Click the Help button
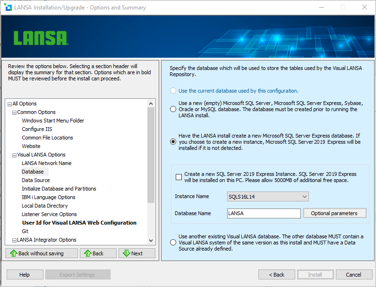This screenshot has height=287, width=376. (25, 275)
